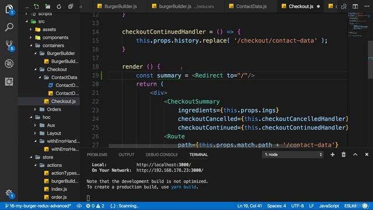Image resolution: width=373 pixels, height=210 pixels.
Task: Maximize panel using the up chevron
Action: pyautogui.click(x=355, y=155)
